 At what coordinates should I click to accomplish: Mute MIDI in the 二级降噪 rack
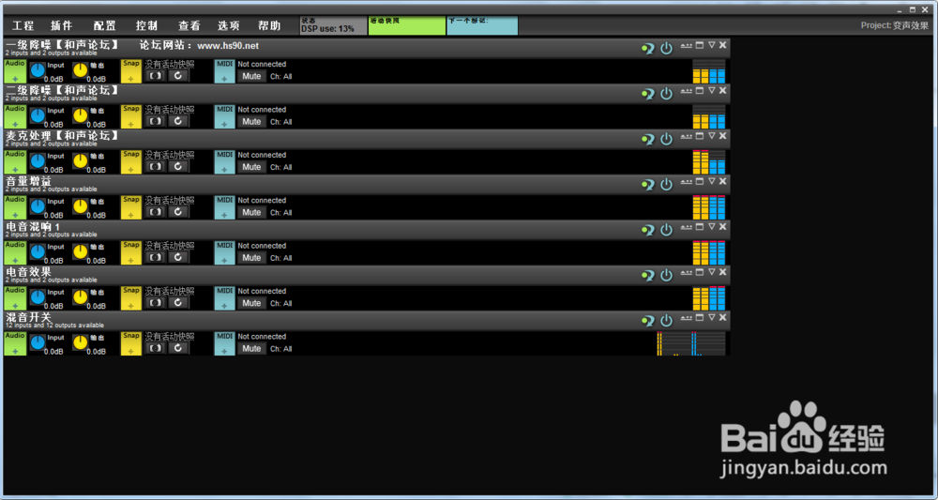pos(251,121)
